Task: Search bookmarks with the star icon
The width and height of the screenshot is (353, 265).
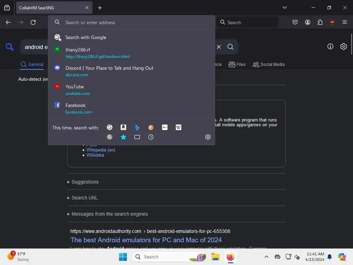Action: [x=123, y=137]
